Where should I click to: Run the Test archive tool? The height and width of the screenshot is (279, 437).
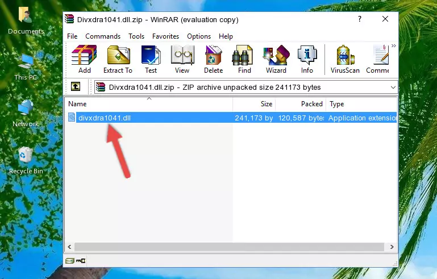[151, 59]
